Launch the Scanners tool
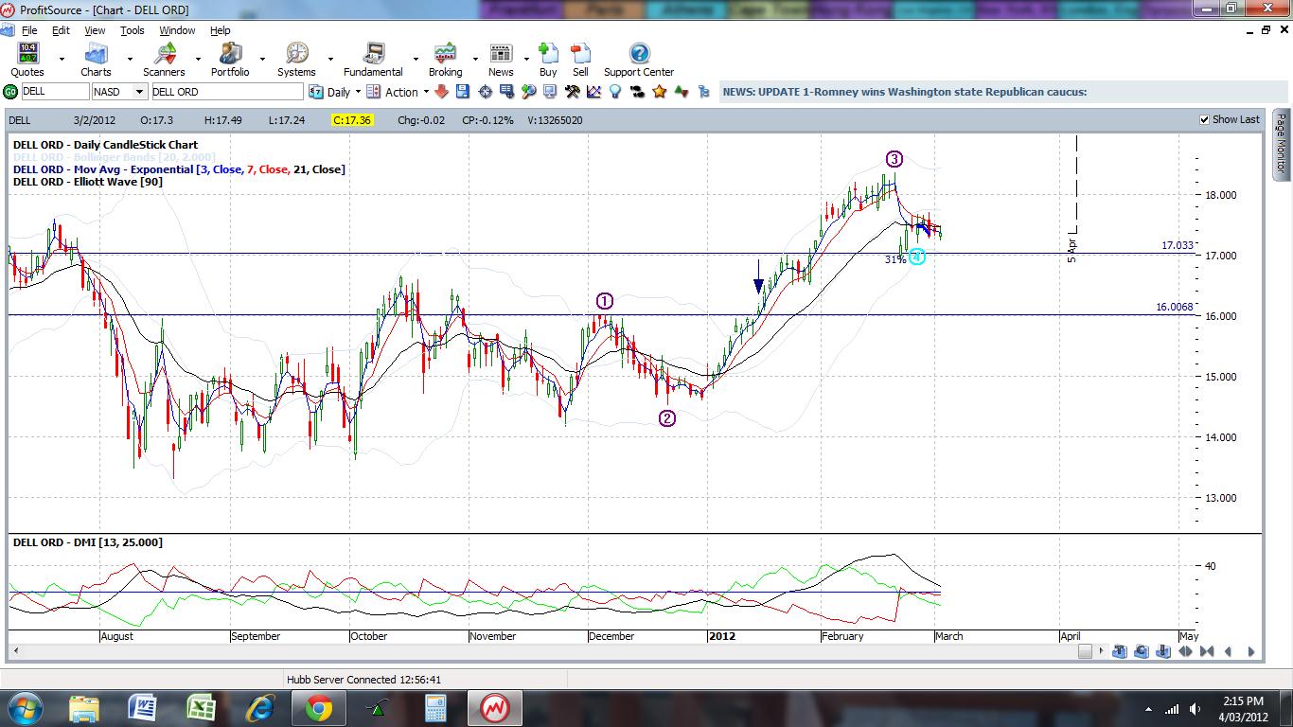The height and width of the screenshot is (727, 1293). pyautogui.click(x=164, y=60)
